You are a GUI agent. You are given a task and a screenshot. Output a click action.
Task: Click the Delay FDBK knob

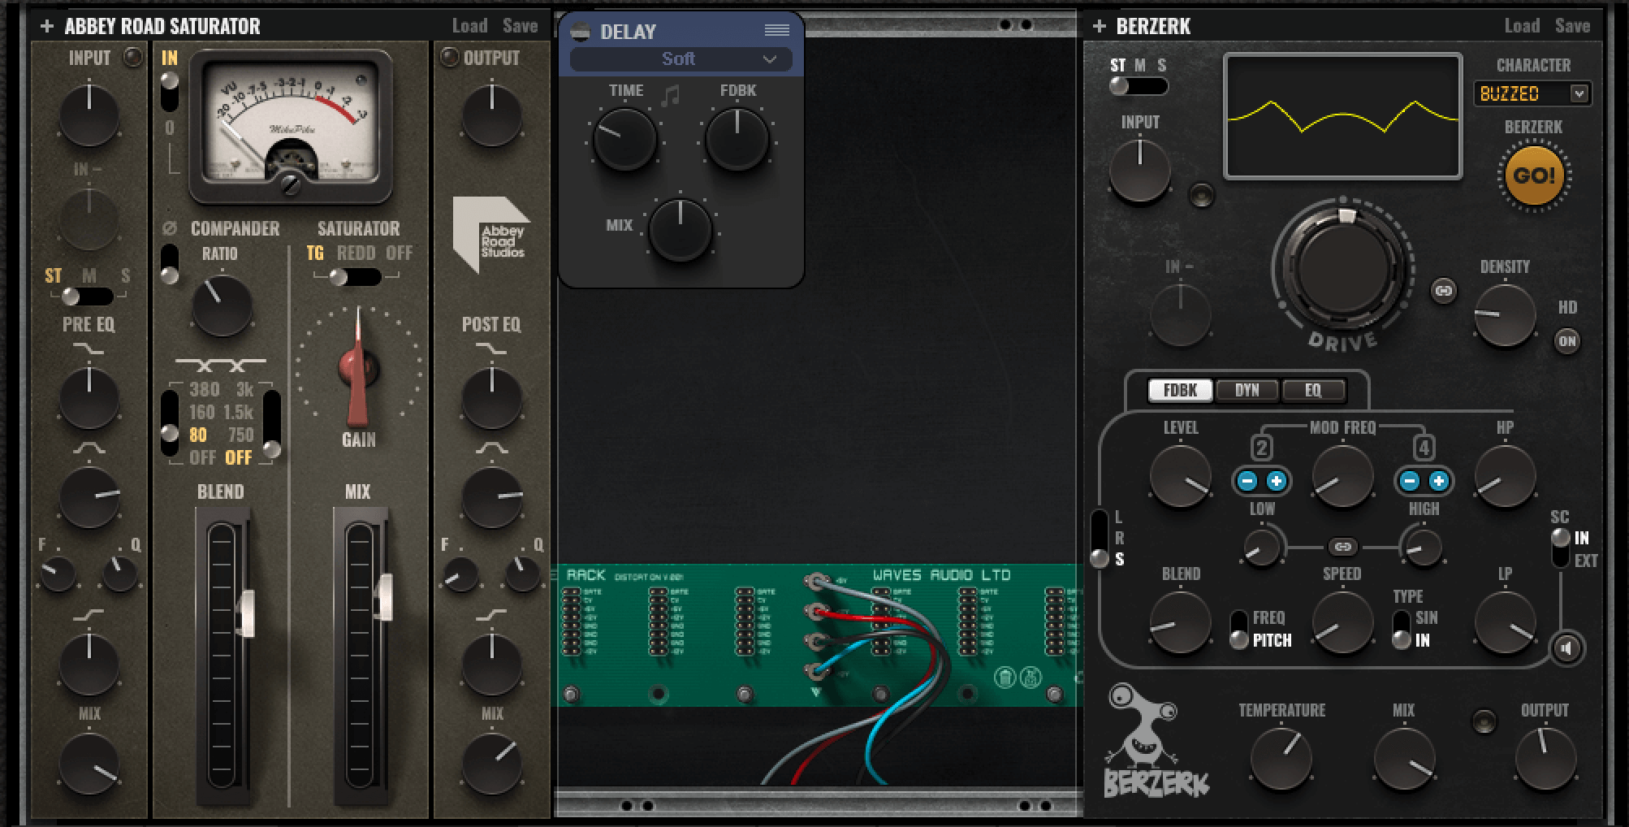click(737, 140)
